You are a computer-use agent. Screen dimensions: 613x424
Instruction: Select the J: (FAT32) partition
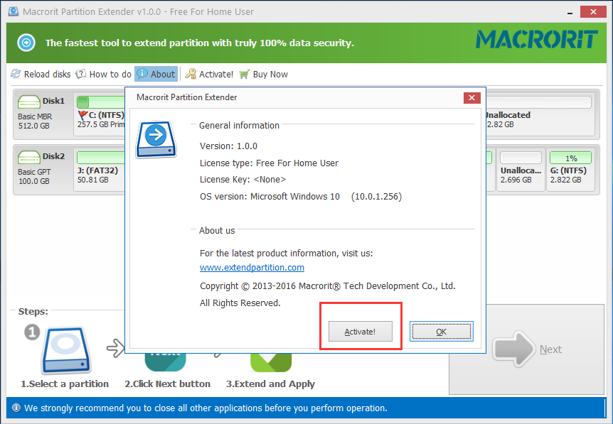click(x=100, y=175)
